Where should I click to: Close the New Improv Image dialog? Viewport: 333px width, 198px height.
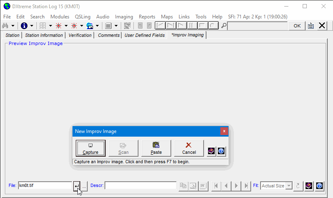(x=224, y=131)
